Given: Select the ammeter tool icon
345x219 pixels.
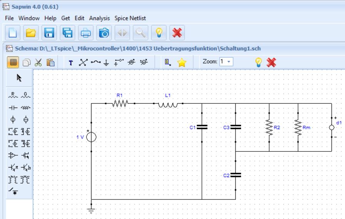Looking at the screenshot, I should [x=132, y=62].
